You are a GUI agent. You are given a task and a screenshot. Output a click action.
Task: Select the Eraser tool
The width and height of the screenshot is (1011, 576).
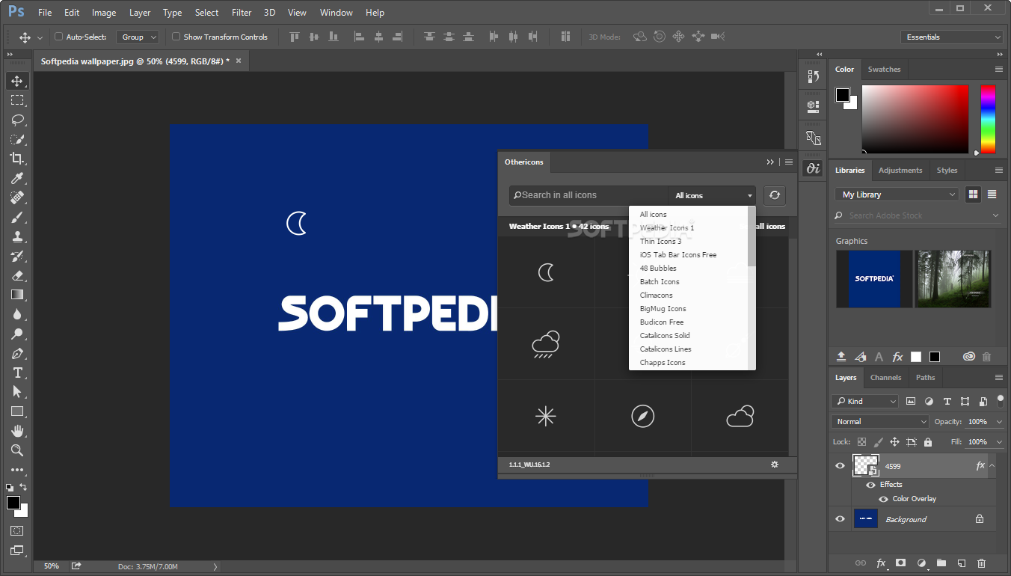17,275
